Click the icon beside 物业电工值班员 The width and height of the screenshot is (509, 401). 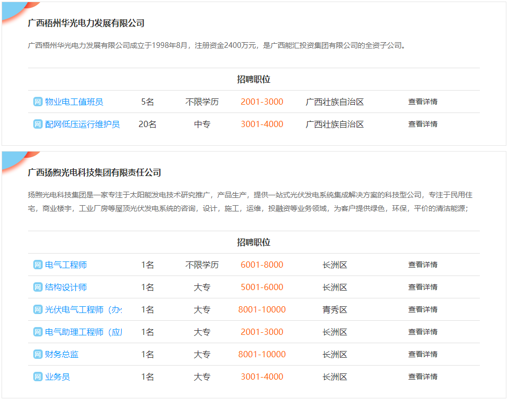coord(37,102)
